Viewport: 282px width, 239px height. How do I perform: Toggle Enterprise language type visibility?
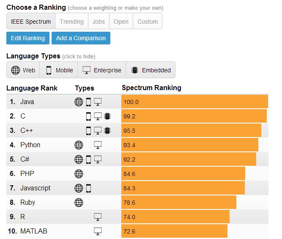tap(101, 70)
